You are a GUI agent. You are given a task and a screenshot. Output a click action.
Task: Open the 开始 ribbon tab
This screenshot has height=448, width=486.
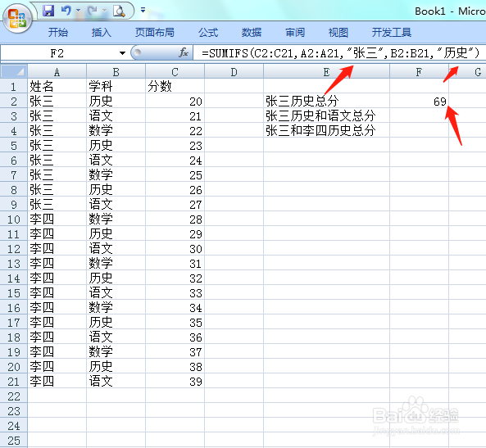tap(58, 32)
